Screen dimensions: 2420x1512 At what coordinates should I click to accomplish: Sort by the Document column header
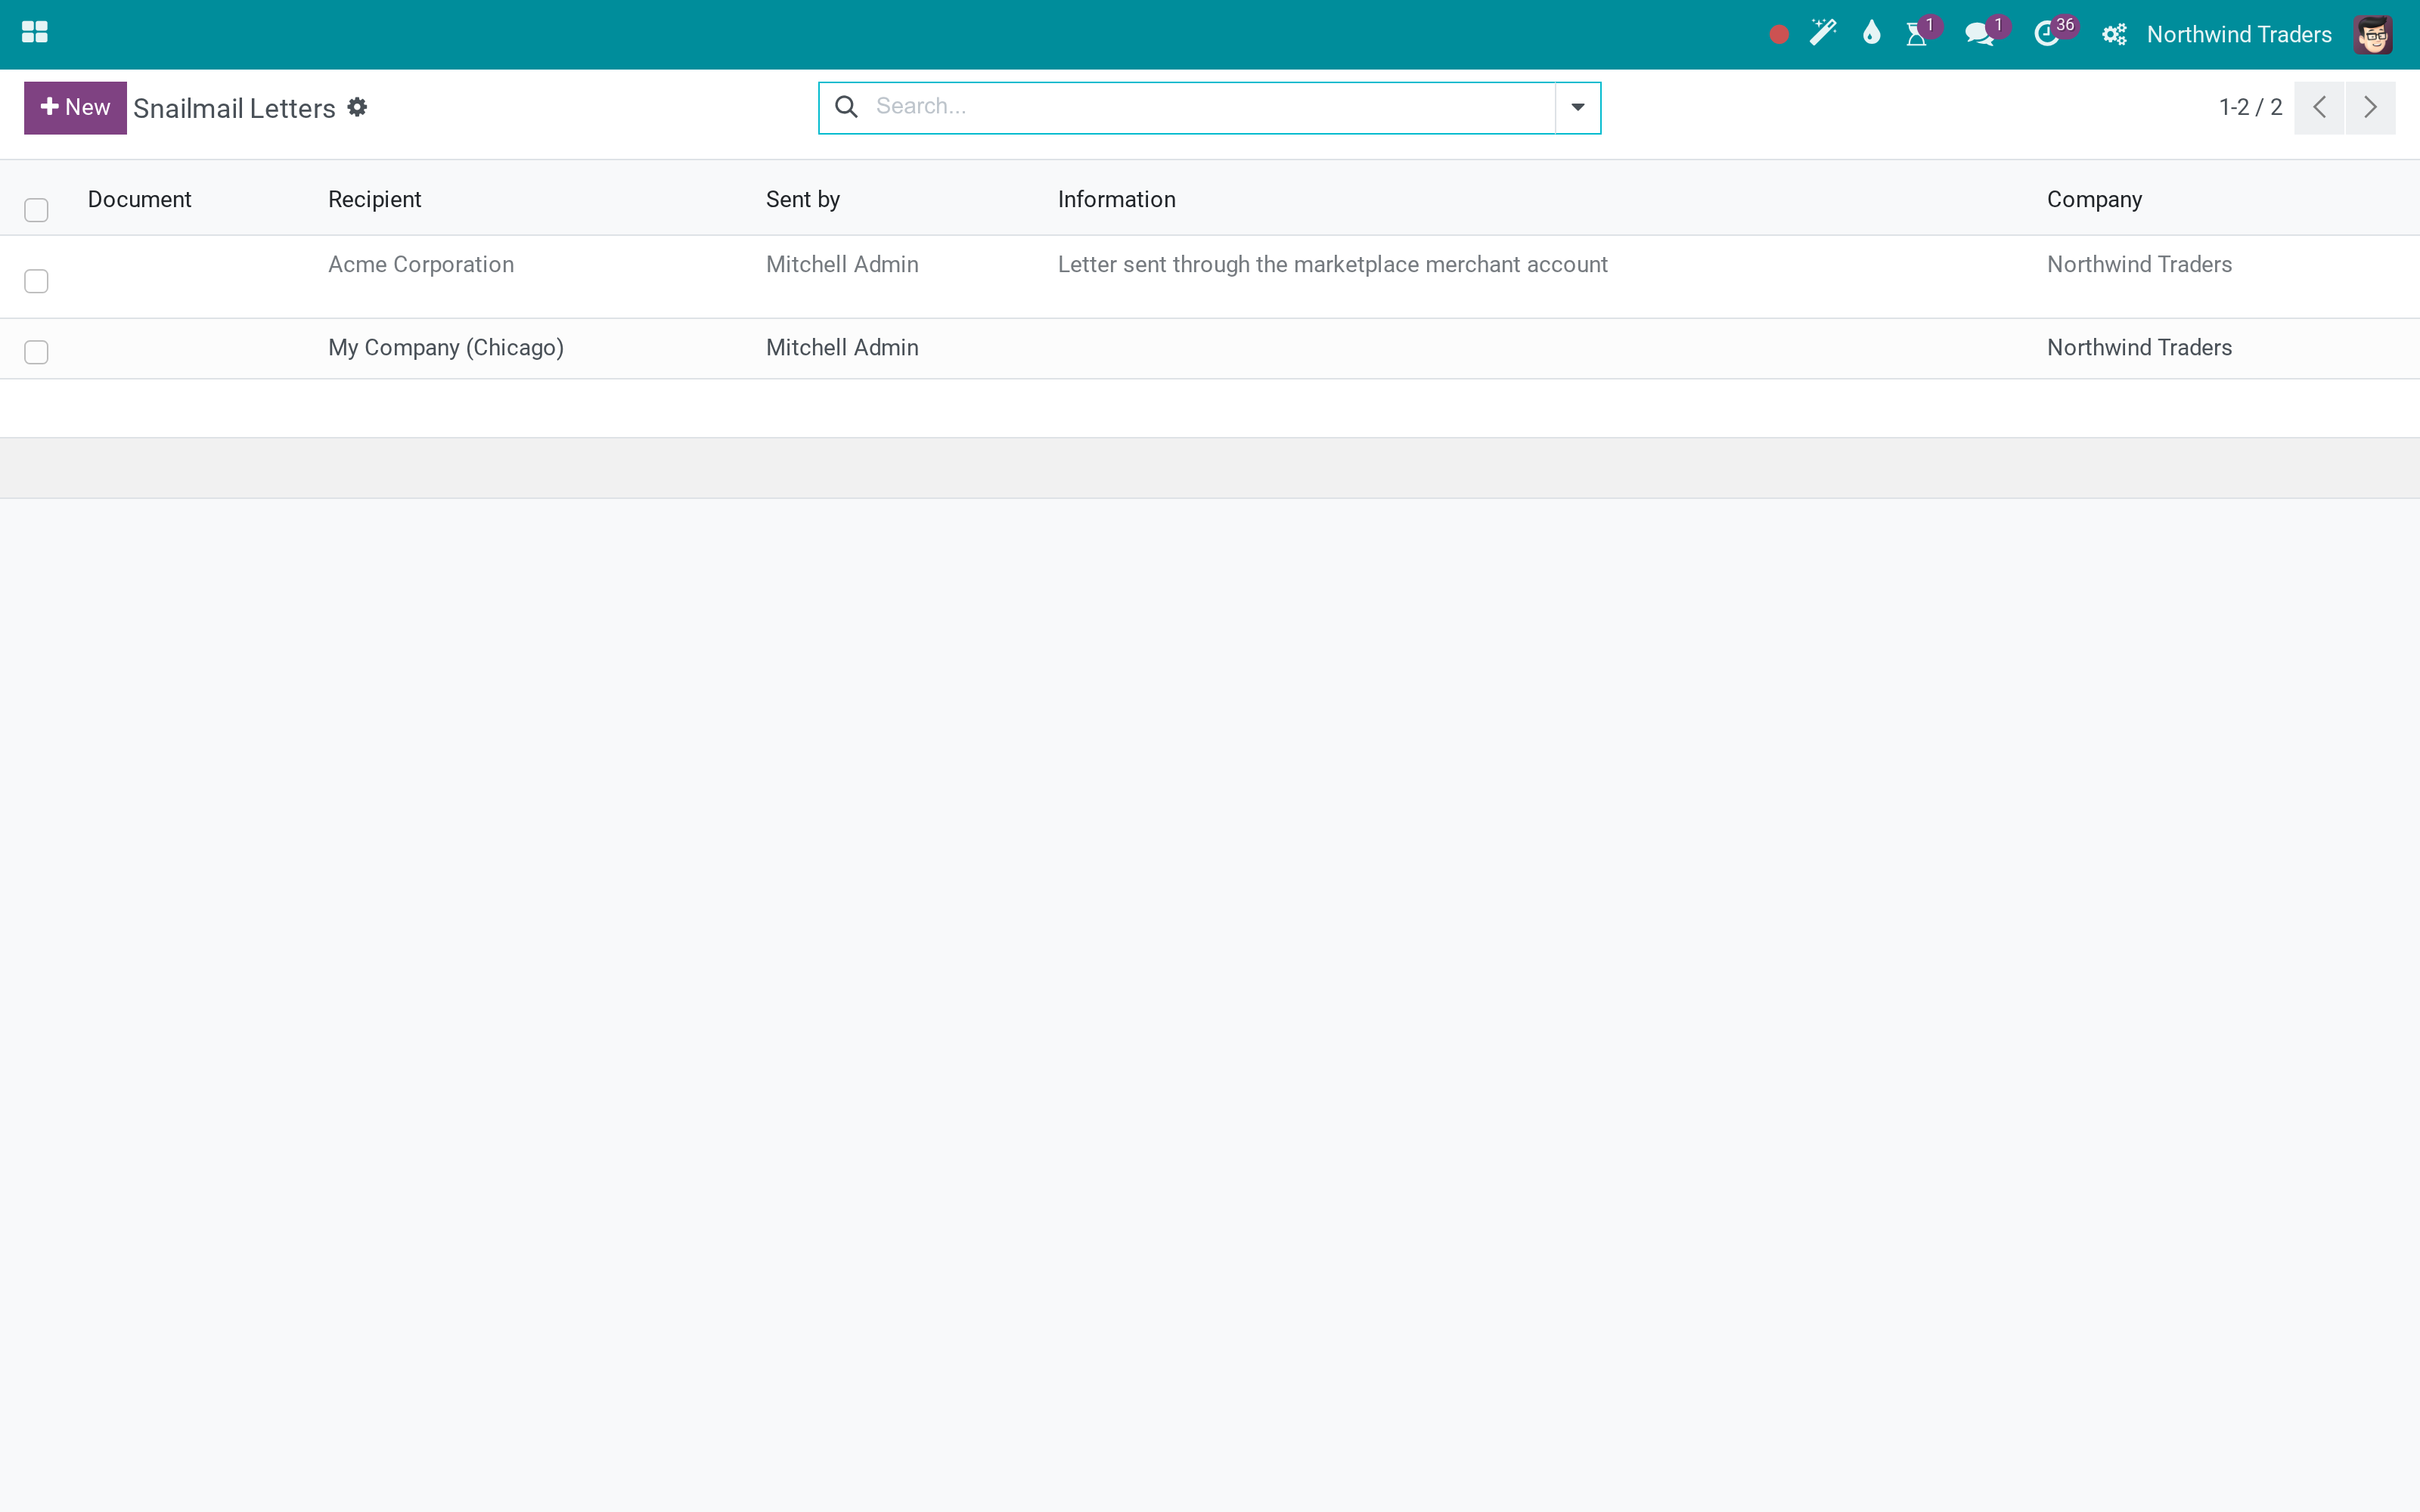pos(139,199)
